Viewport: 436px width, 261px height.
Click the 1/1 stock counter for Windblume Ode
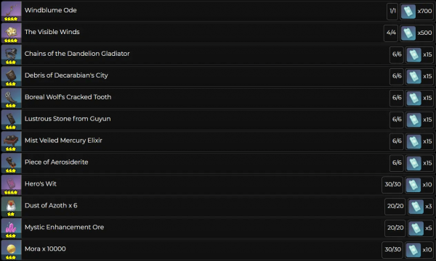(392, 12)
